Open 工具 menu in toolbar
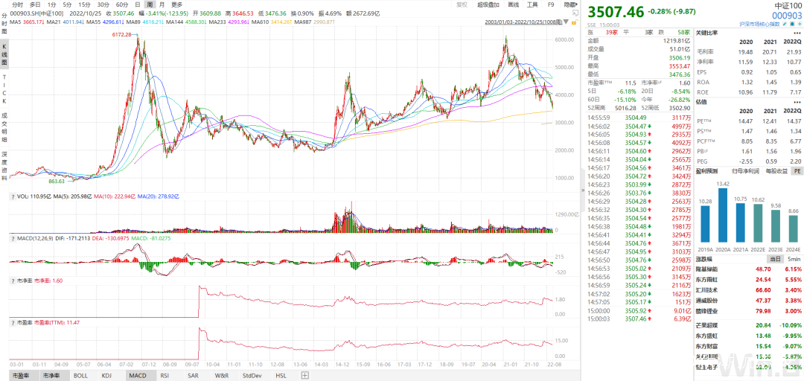 [532, 4]
